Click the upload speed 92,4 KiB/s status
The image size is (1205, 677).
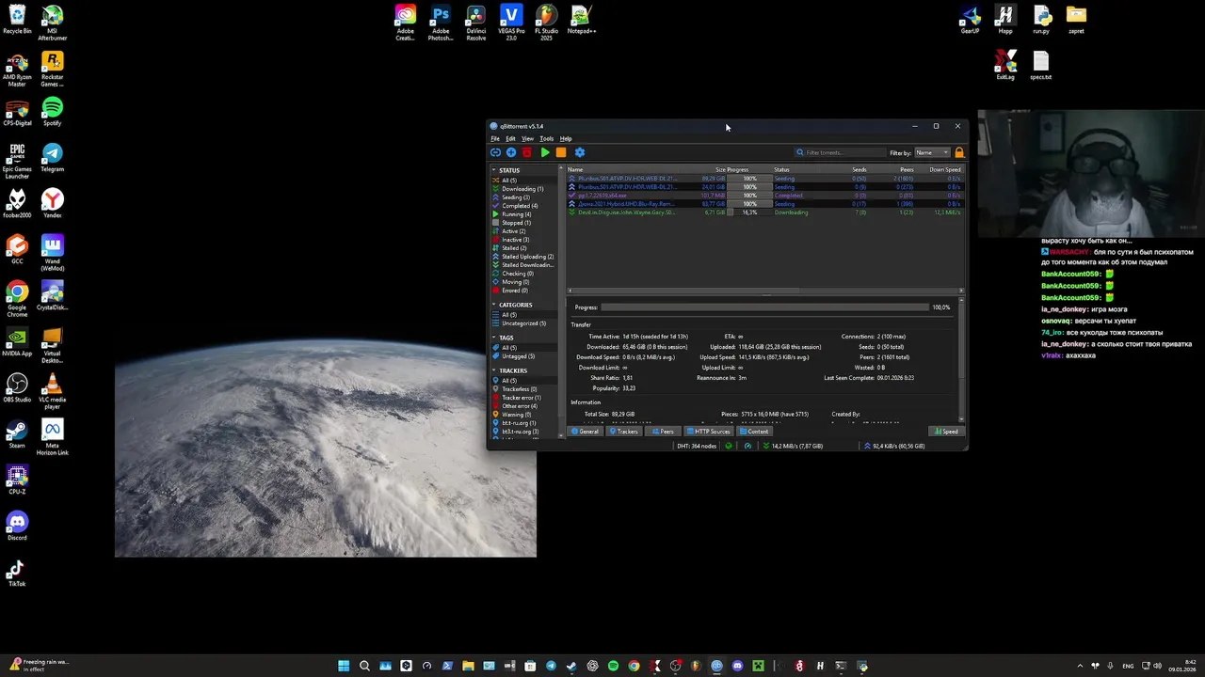pos(894,446)
